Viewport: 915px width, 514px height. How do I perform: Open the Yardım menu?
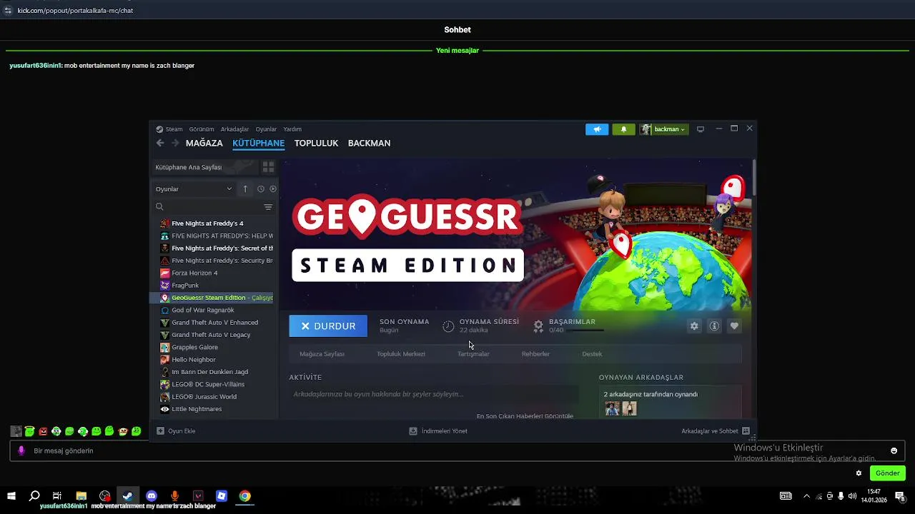click(x=292, y=129)
